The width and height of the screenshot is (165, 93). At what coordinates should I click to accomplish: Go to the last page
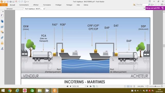90,86
